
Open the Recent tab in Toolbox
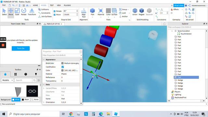pyautogui.click(x=26, y=74)
